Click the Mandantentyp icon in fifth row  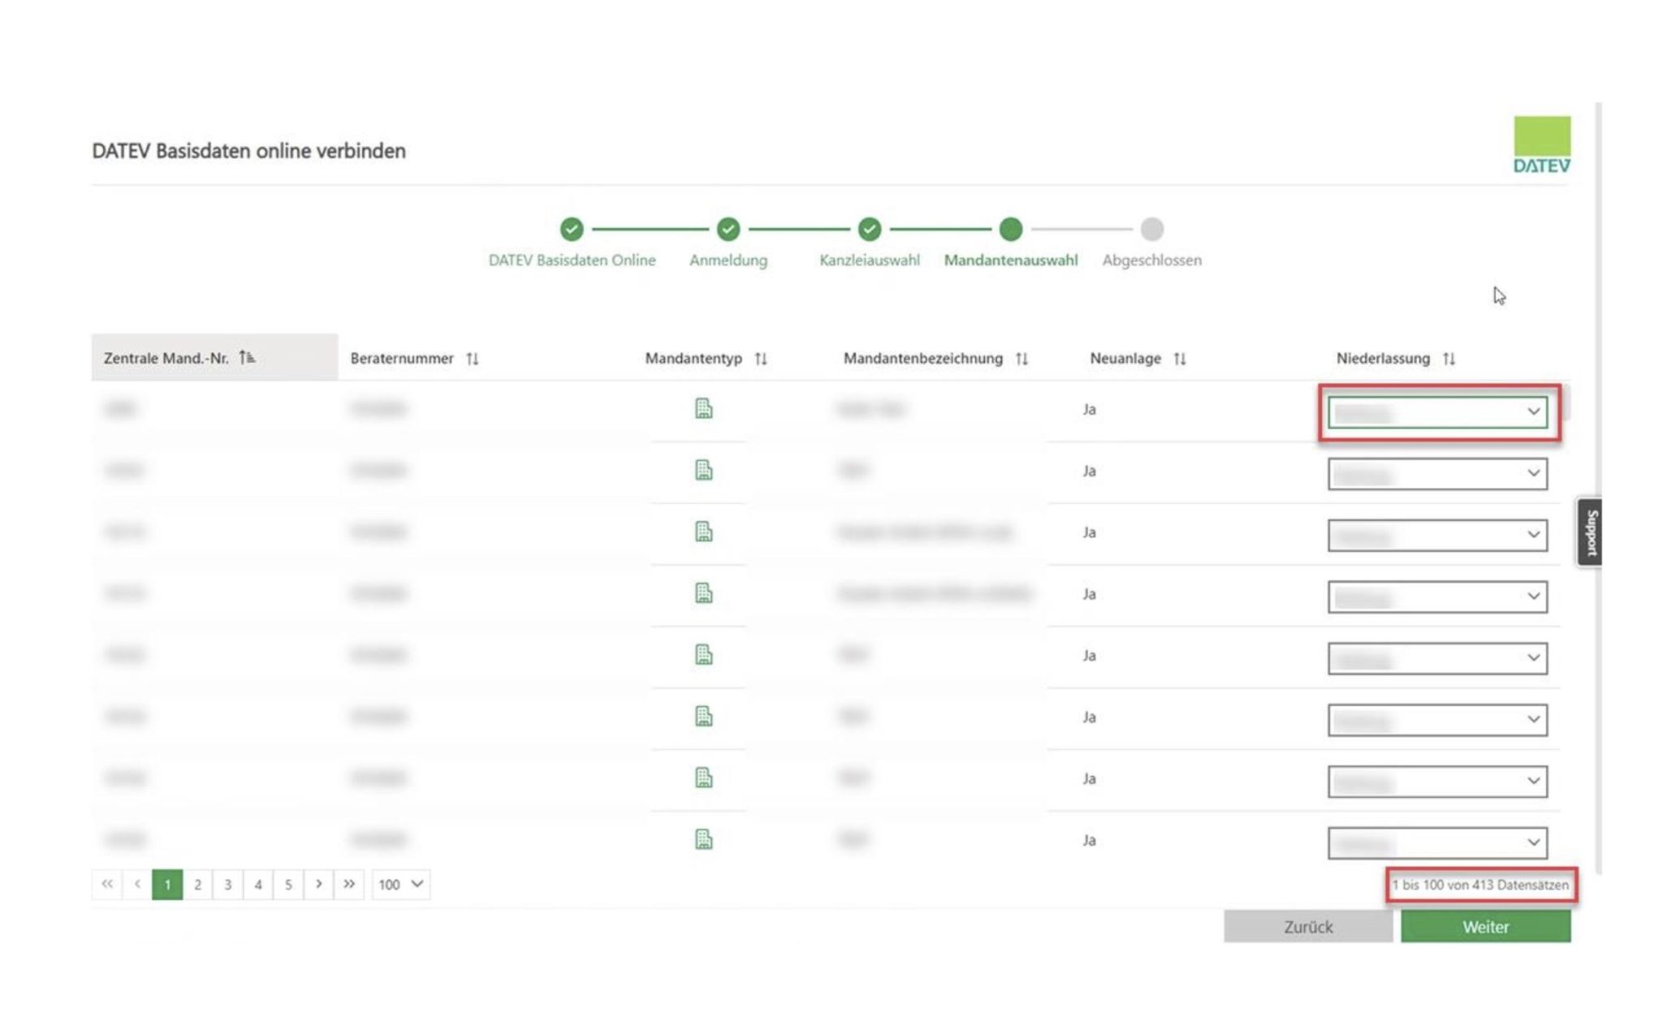(704, 654)
